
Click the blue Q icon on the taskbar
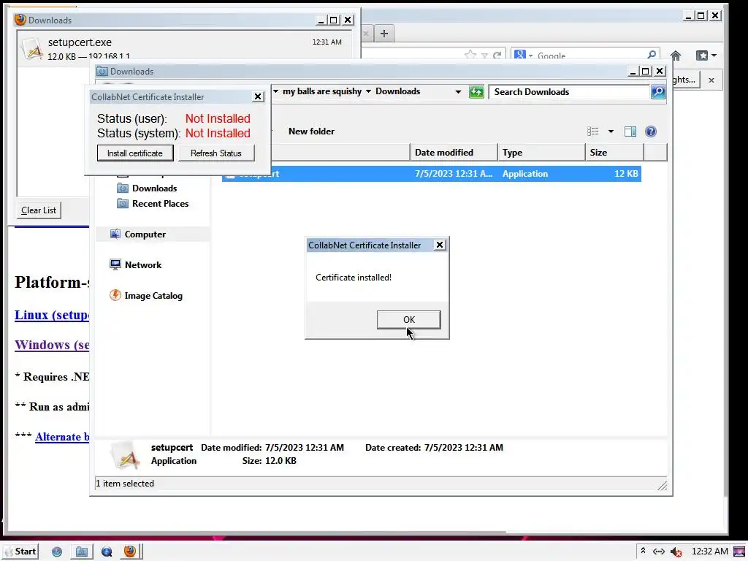tap(107, 552)
